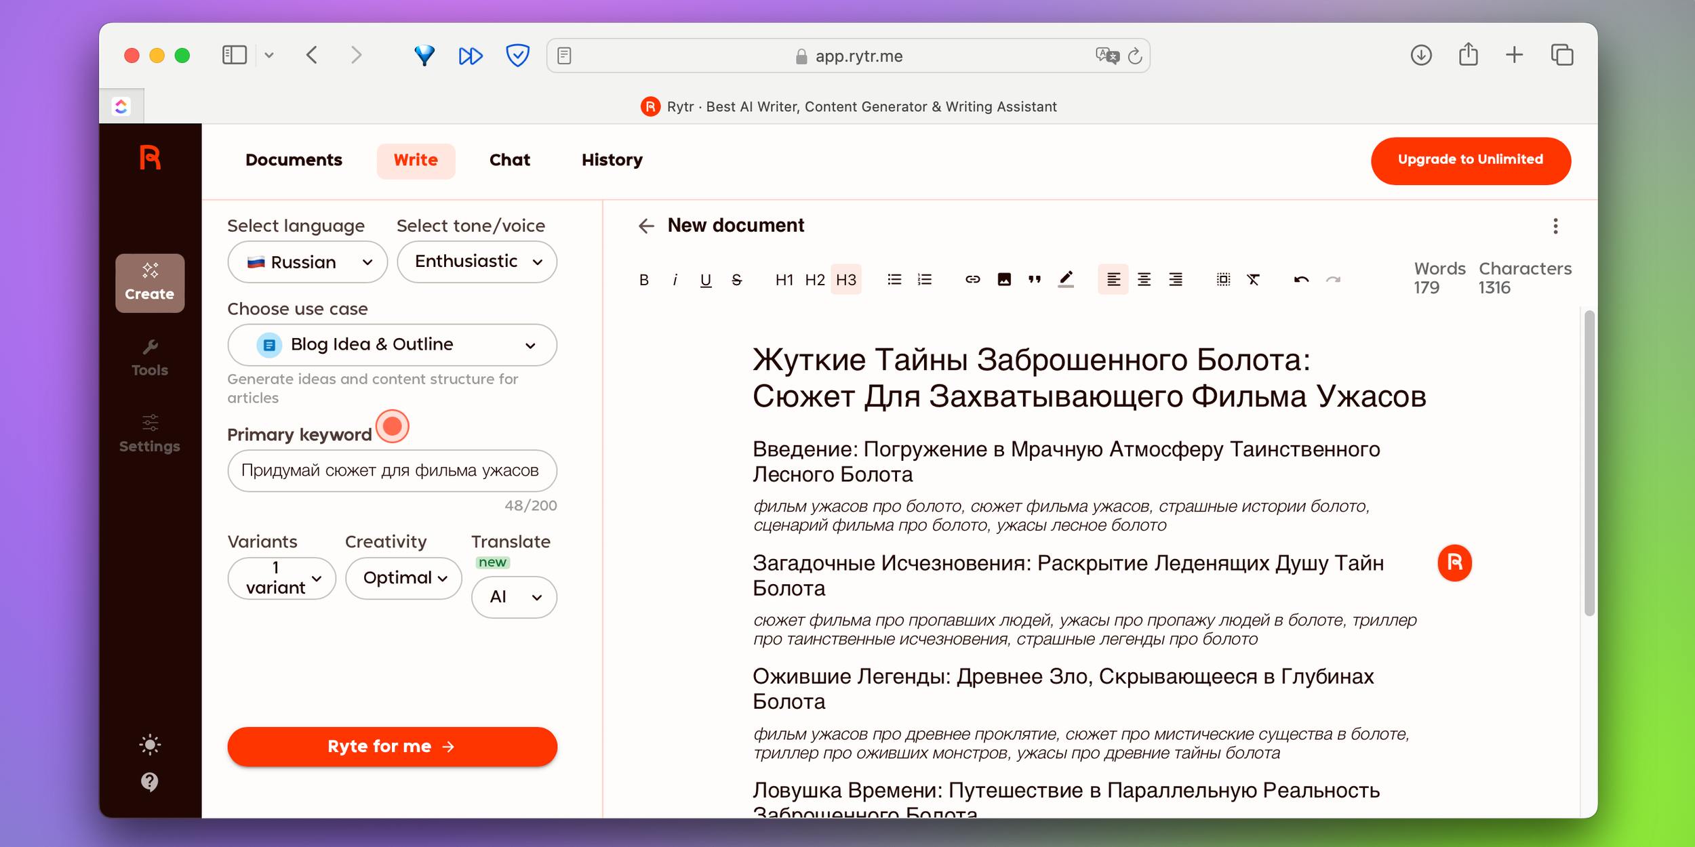This screenshot has width=1695, height=847.
Task: Insert a bulleted list
Action: point(894,280)
